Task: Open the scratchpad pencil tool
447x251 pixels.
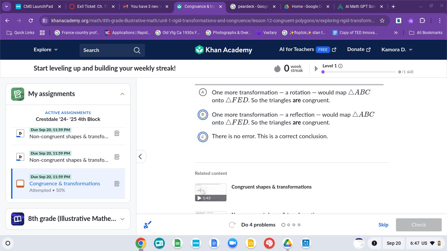Action: point(148,225)
